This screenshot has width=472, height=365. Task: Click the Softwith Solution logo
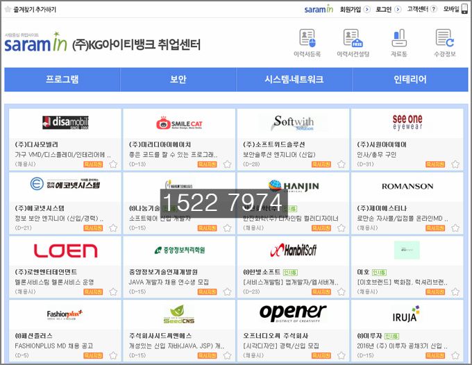pyautogui.click(x=293, y=123)
